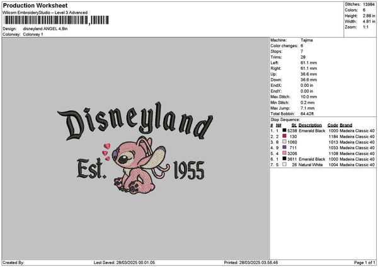Click the Max Stitch value 10.0 mm

[x=309, y=97]
